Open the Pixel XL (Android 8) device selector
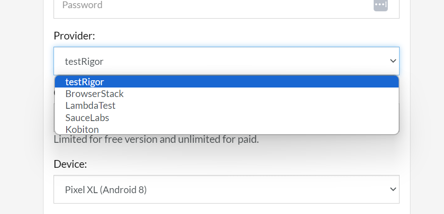The image size is (444, 214). [x=226, y=190]
